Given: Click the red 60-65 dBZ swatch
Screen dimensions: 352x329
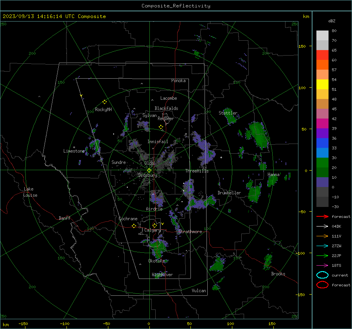Looking at the screenshot, I should 322,55.
